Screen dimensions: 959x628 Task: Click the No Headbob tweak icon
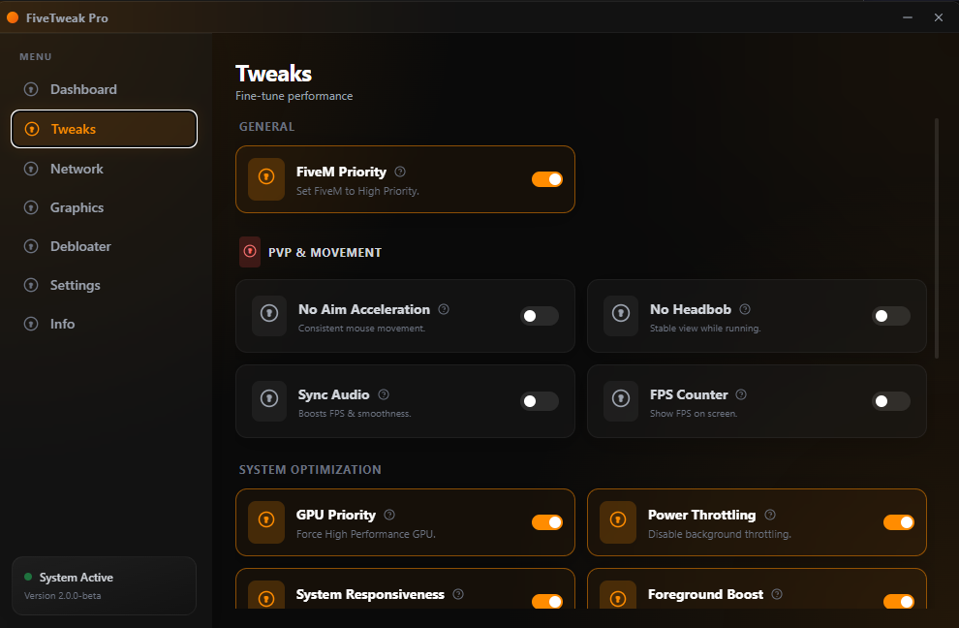pos(620,317)
